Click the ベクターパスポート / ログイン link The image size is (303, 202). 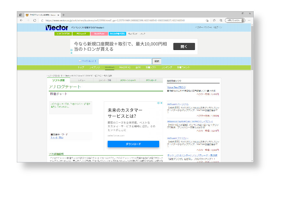click(x=209, y=28)
